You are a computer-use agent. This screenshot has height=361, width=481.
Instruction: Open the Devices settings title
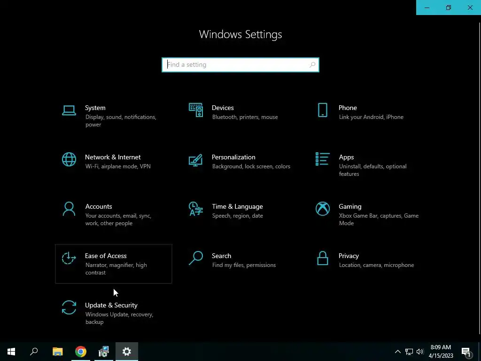click(x=223, y=108)
